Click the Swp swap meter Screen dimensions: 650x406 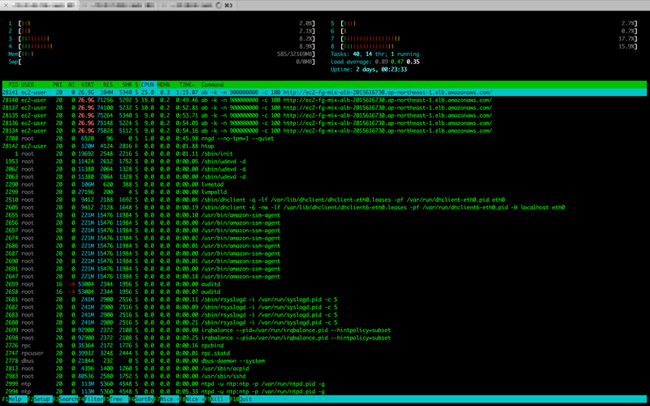(162, 62)
